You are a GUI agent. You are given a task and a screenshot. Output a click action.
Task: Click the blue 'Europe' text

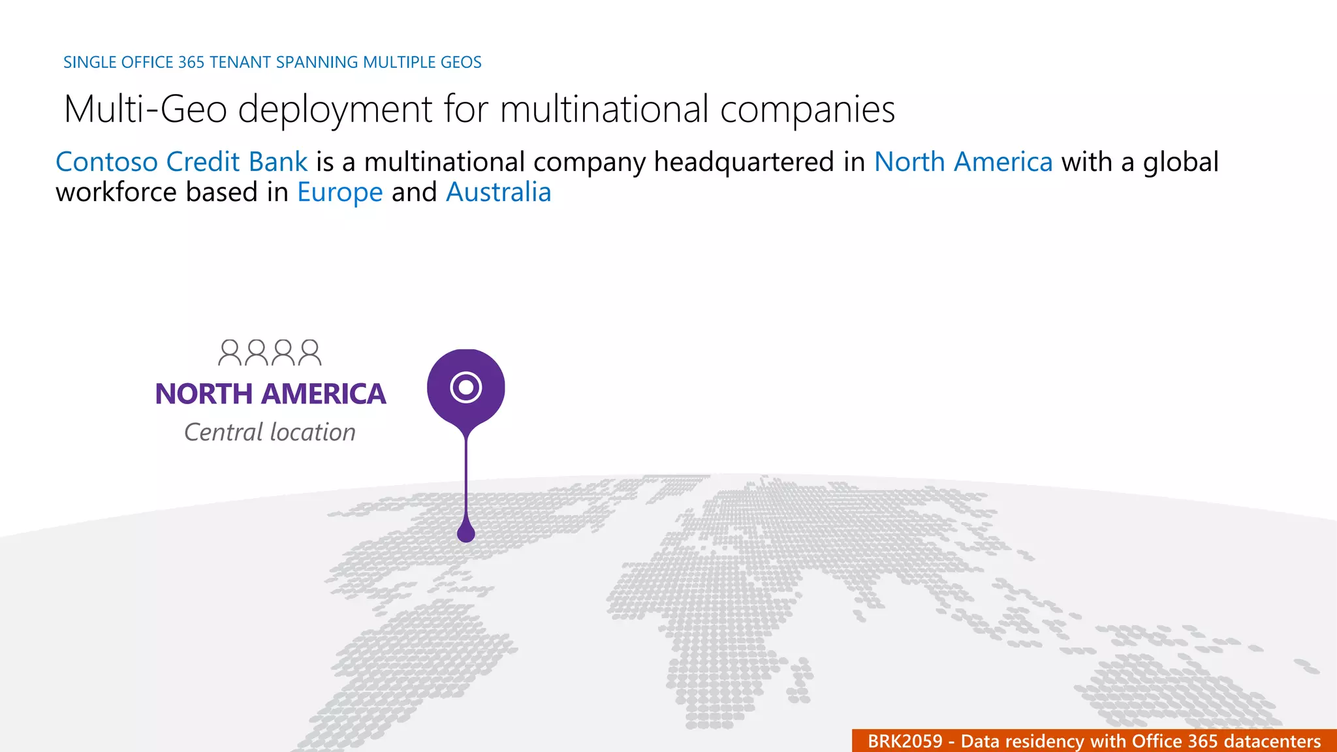[340, 192]
